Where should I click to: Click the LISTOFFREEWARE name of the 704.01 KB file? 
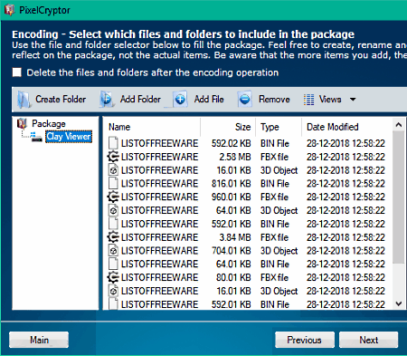159,251
